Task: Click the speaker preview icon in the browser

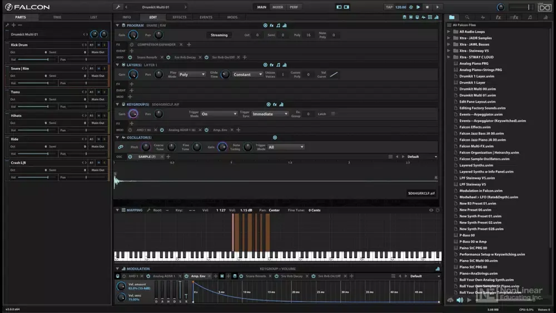Action: (460, 300)
